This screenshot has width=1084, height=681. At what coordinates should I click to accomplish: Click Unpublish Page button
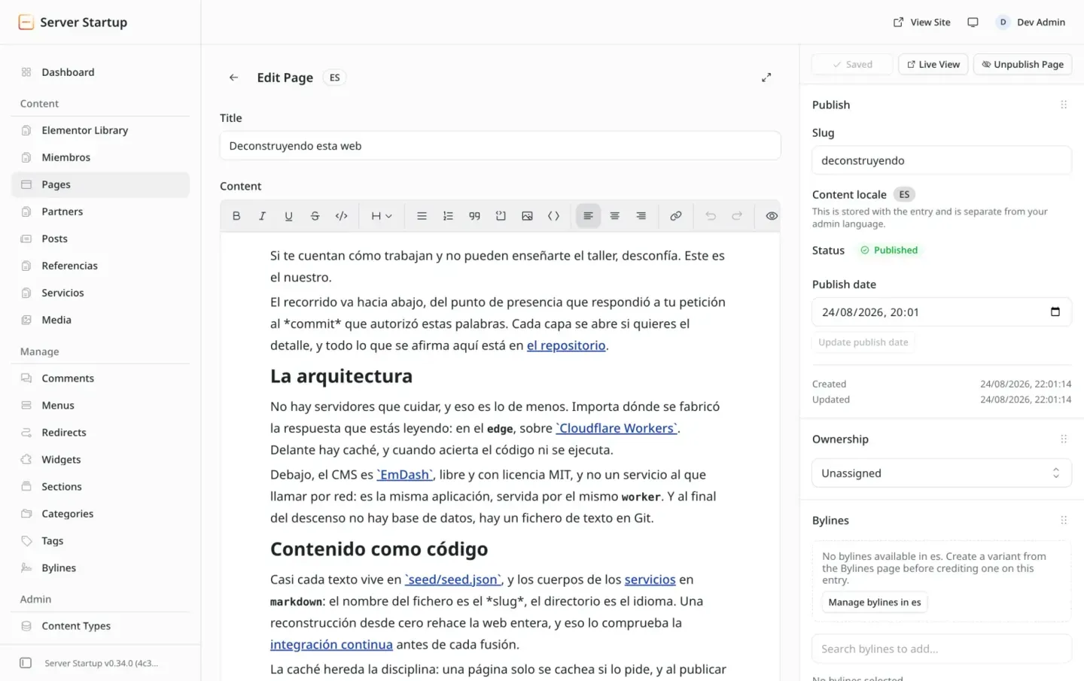pyautogui.click(x=1022, y=64)
